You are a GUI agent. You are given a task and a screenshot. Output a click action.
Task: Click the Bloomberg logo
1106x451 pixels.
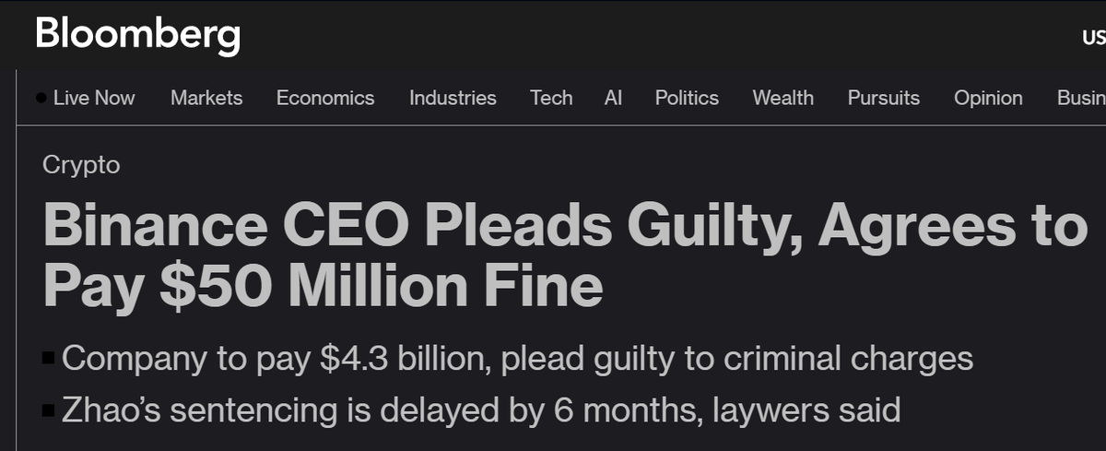(137, 36)
